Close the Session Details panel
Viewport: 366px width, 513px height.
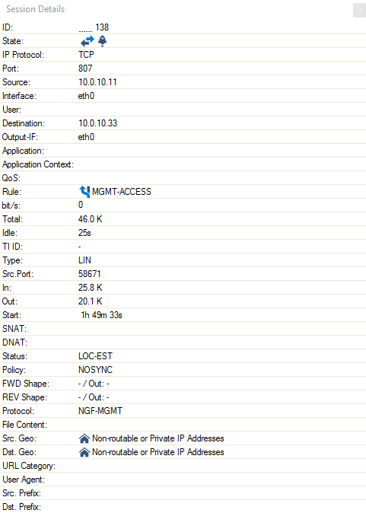click(x=359, y=10)
